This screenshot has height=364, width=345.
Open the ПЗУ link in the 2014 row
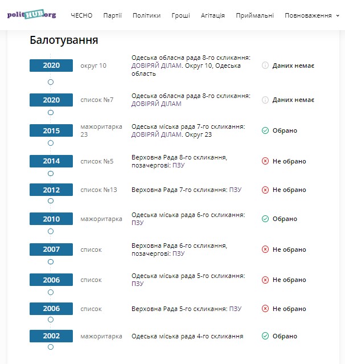(178, 165)
